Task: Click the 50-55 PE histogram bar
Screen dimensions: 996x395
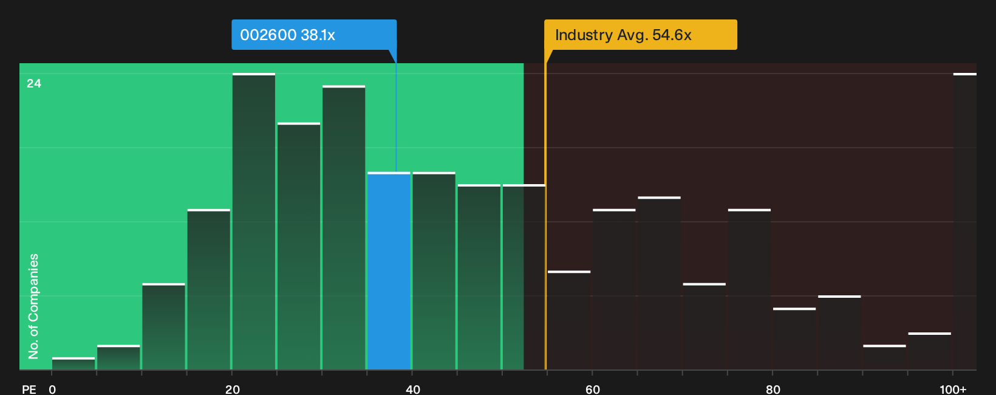Action: point(524,277)
